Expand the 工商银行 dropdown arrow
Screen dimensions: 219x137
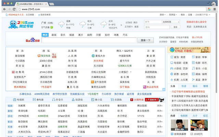(131, 72)
